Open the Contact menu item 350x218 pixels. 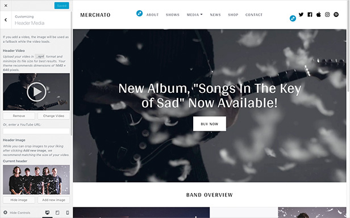(x=254, y=15)
